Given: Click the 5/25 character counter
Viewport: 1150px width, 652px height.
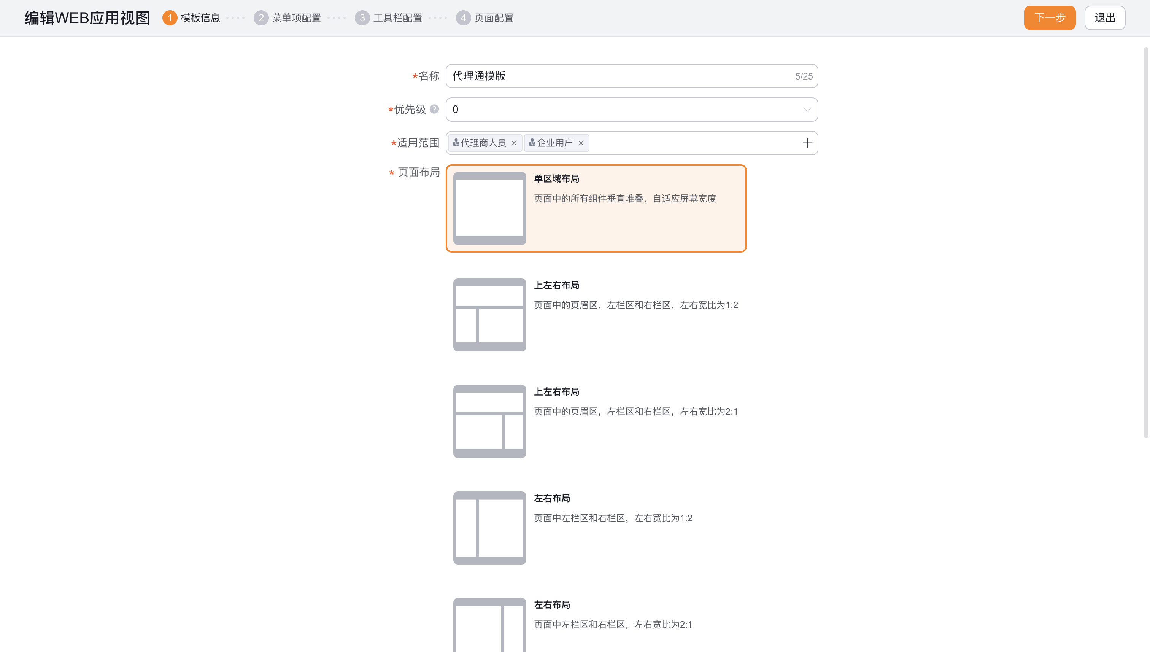Looking at the screenshot, I should [x=804, y=76].
